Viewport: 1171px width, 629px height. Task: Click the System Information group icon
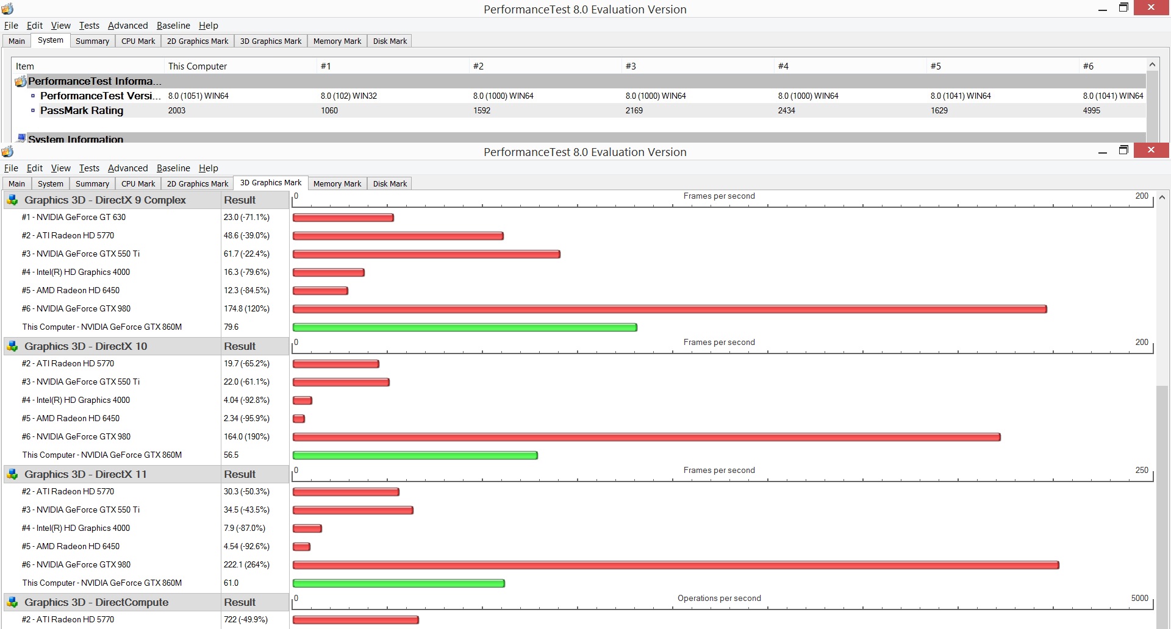[x=21, y=138]
